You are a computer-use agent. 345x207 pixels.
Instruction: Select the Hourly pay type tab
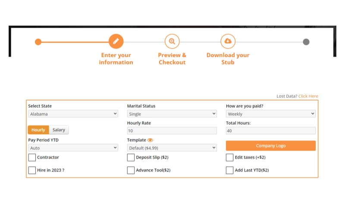[38, 130]
